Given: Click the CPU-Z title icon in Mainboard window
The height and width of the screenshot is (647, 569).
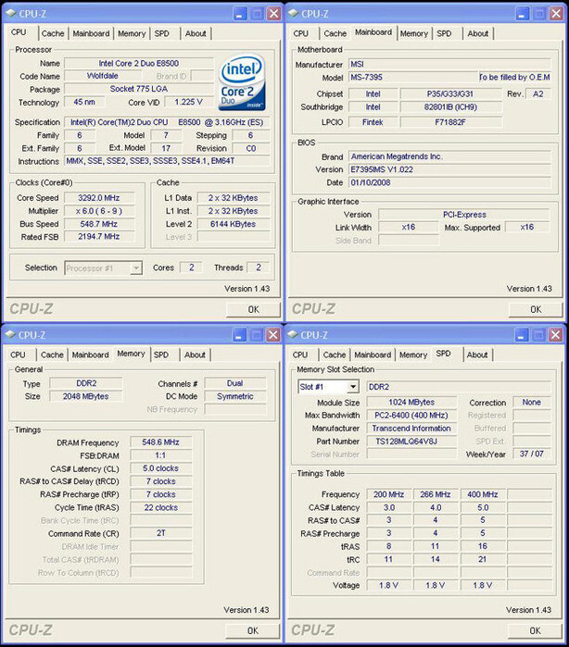Looking at the screenshot, I should pyautogui.click(x=294, y=13).
